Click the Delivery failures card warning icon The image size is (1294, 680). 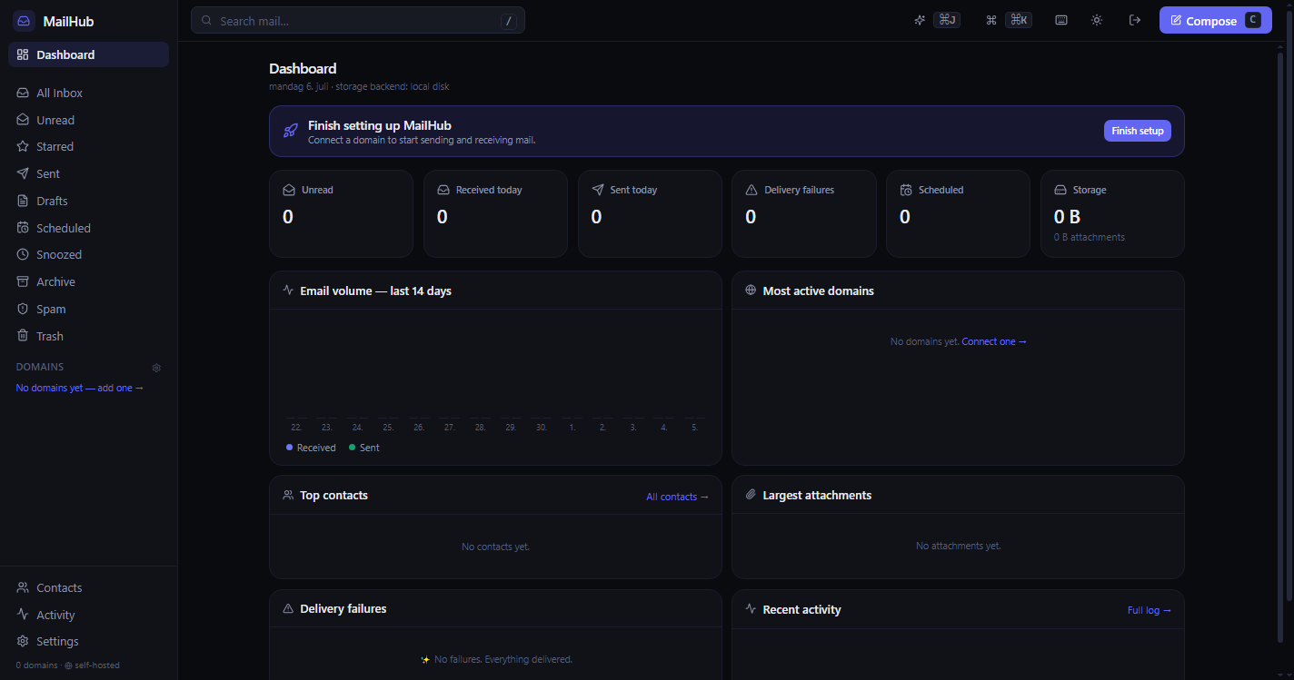tap(752, 190)
